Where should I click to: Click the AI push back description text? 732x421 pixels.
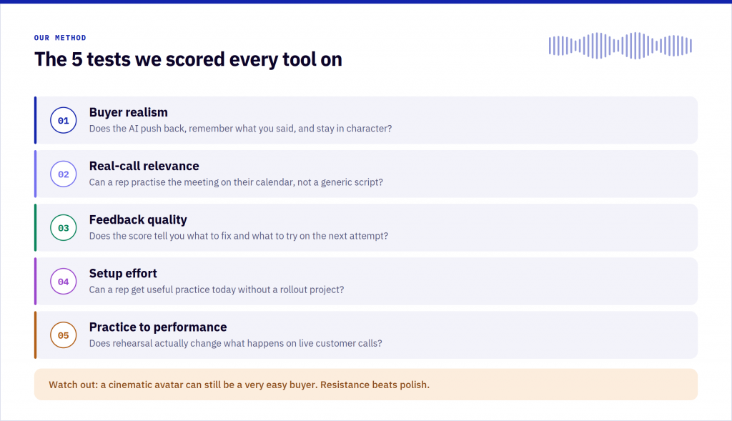[240, 129]
